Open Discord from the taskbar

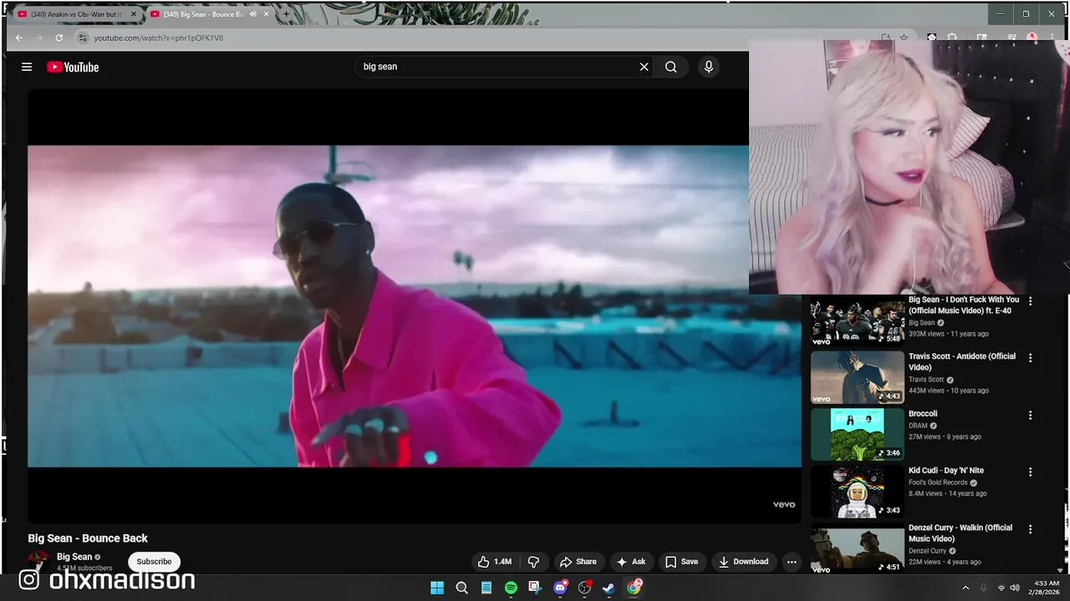(x=560, y=588)
